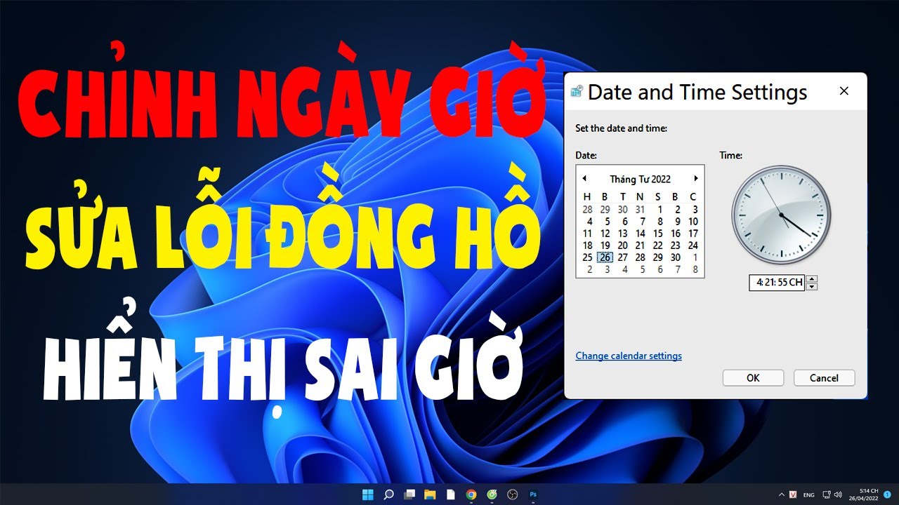
Task: Select date 21 in the calendar grid
Action: click(x=641, y=245)
